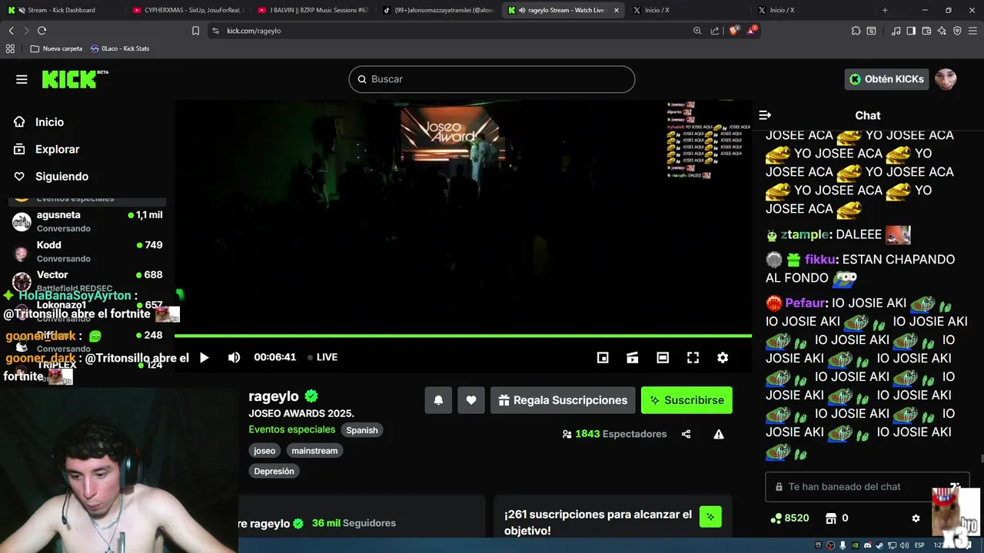984x553 pixels.
Task: Select the Depresión tag
Action: point(274,471)
